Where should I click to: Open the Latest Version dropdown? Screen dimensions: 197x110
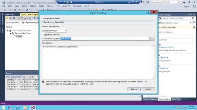point(56,31)
